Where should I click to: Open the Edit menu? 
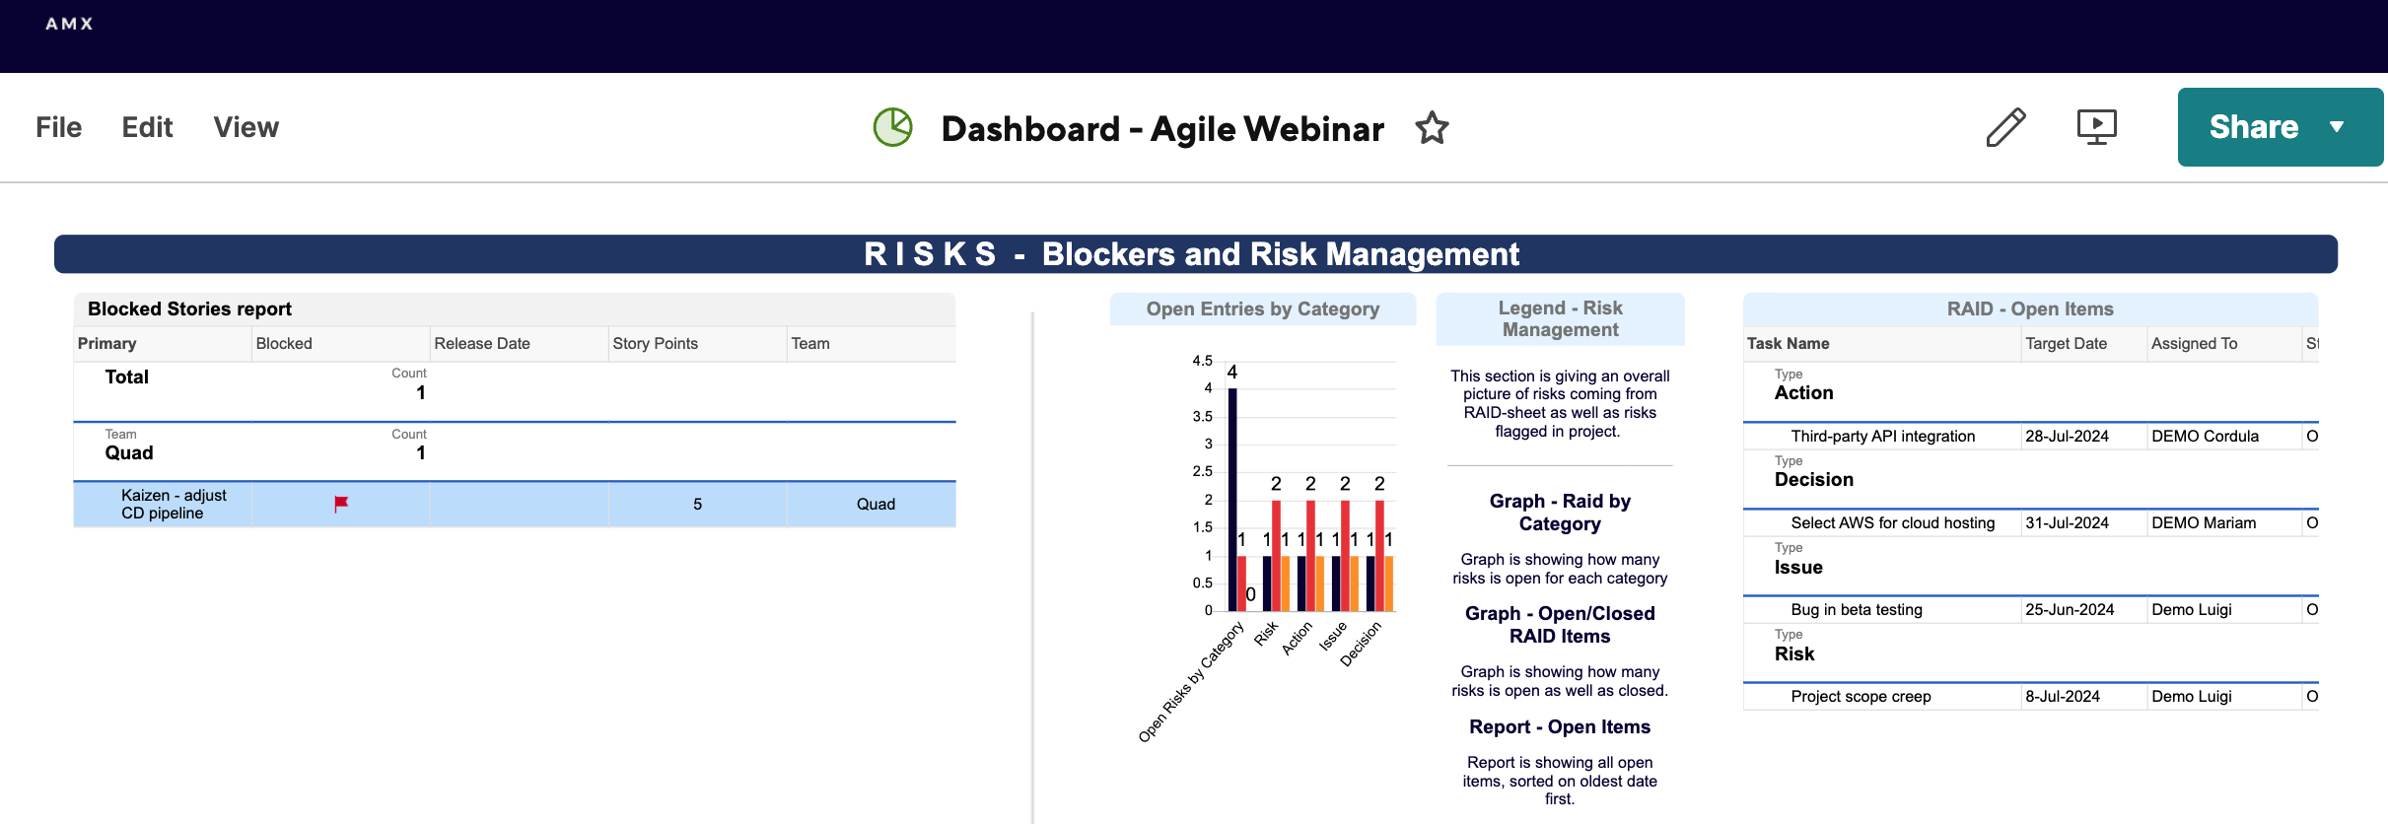[x=147, y=127]
